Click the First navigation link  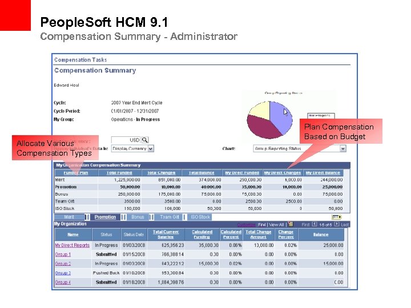point(305,225)
